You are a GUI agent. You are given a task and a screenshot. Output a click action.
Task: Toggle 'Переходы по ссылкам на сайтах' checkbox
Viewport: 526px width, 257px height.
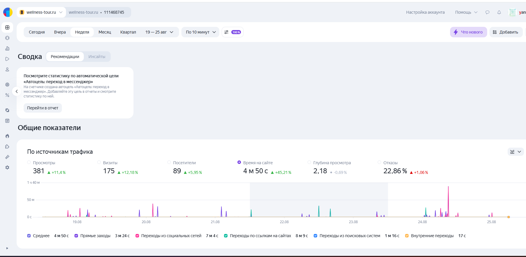point(226,236)
